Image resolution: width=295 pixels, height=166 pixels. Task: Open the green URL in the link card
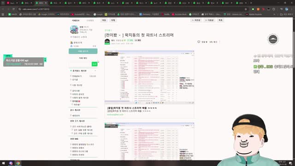(115, 114)
